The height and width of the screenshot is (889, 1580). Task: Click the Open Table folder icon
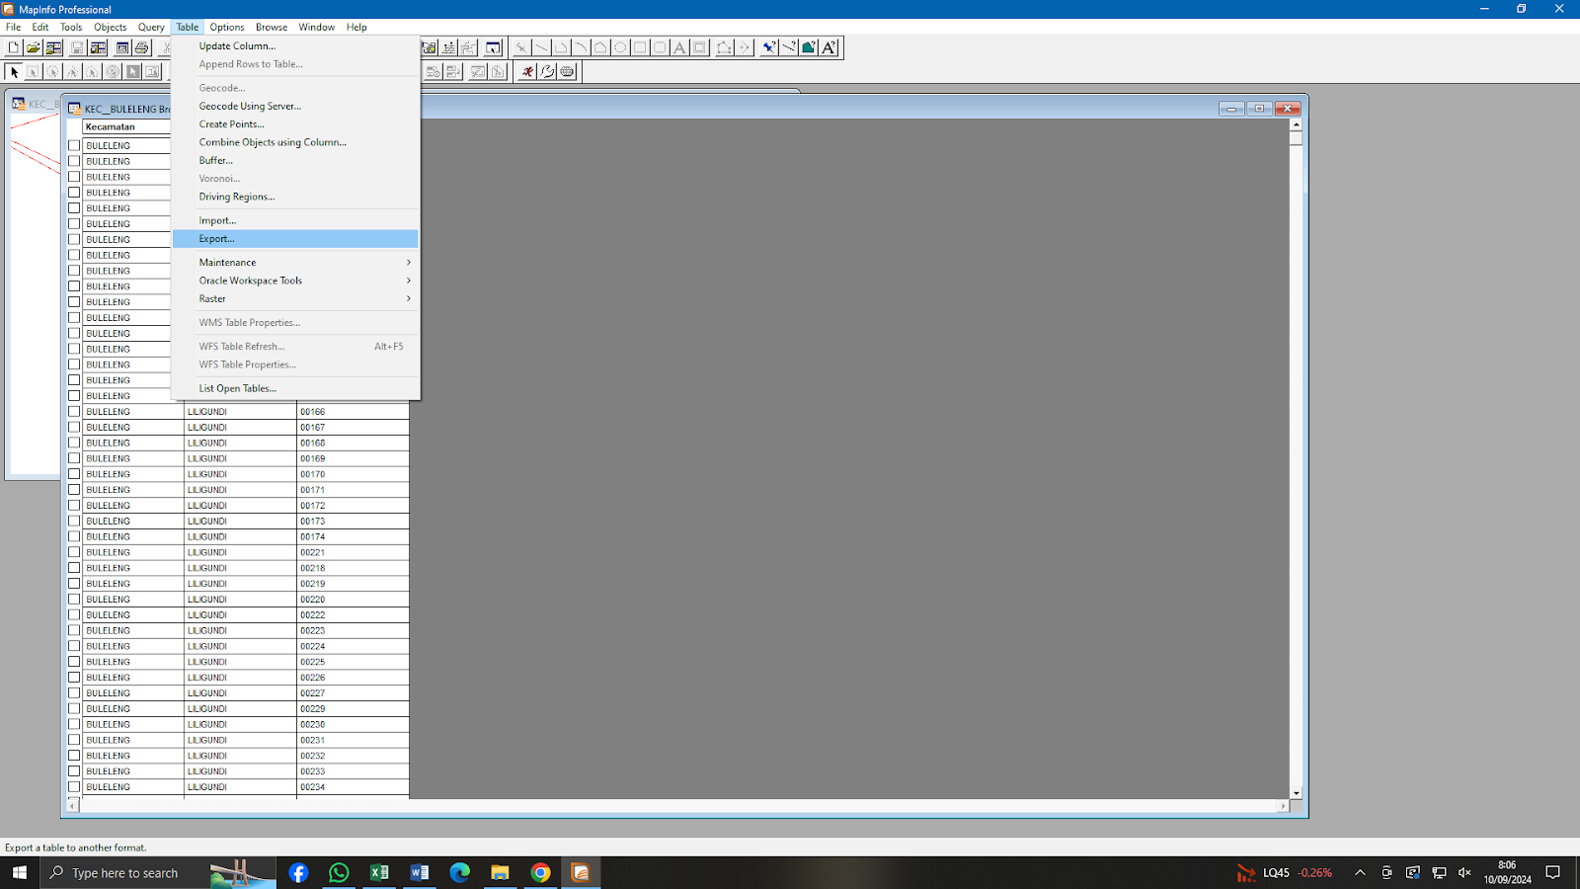34,47
